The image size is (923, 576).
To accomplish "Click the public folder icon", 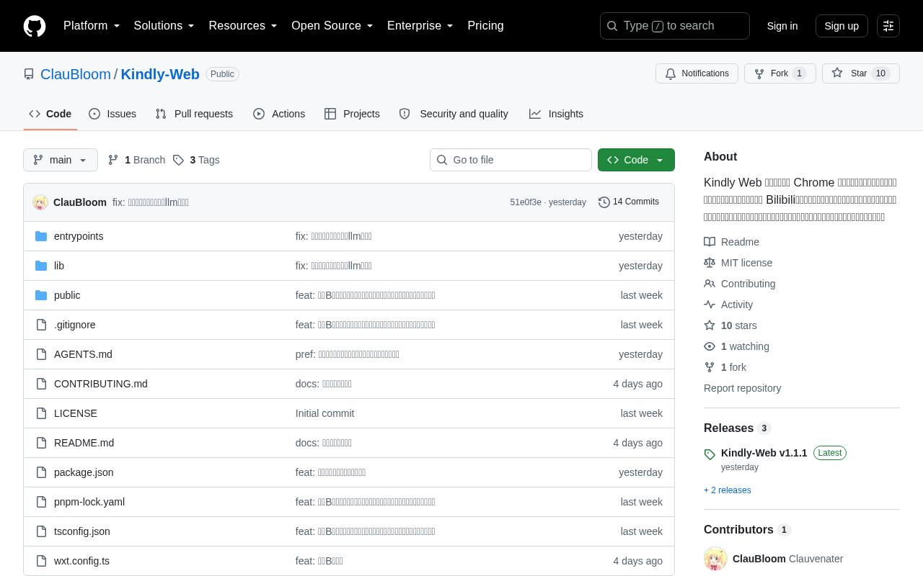I will 41,295.
